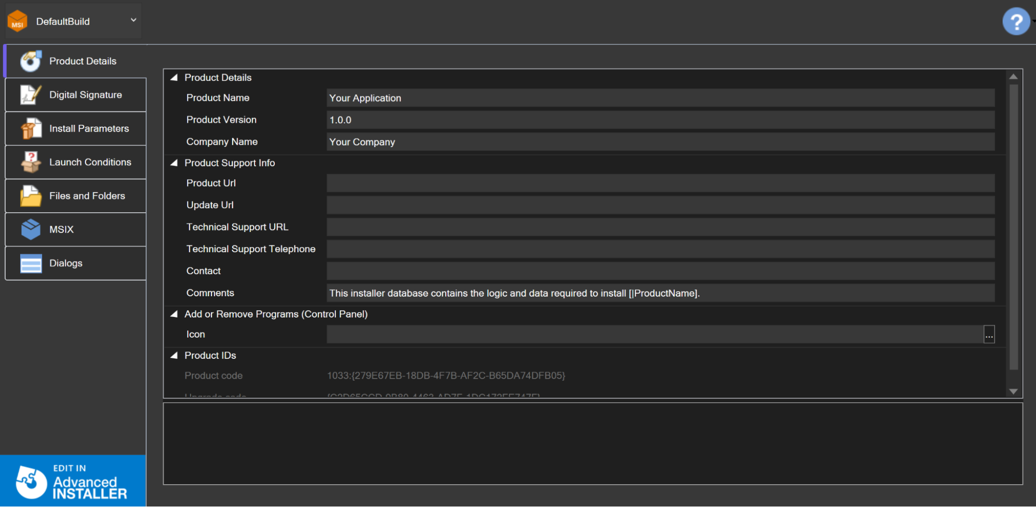Image resolution: width=1036 pixels, height=507 pixels.
Task: Collapse the Product Details section
Action: [175, 77]
